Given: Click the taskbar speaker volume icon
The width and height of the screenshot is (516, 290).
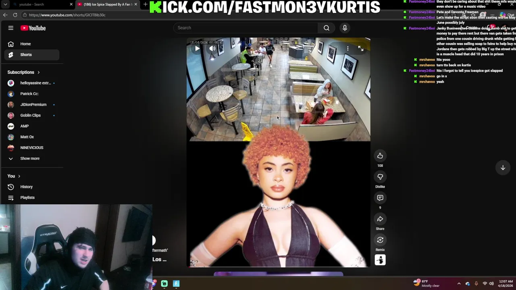Looking at the screenshot, I should [x=491, y=284].
